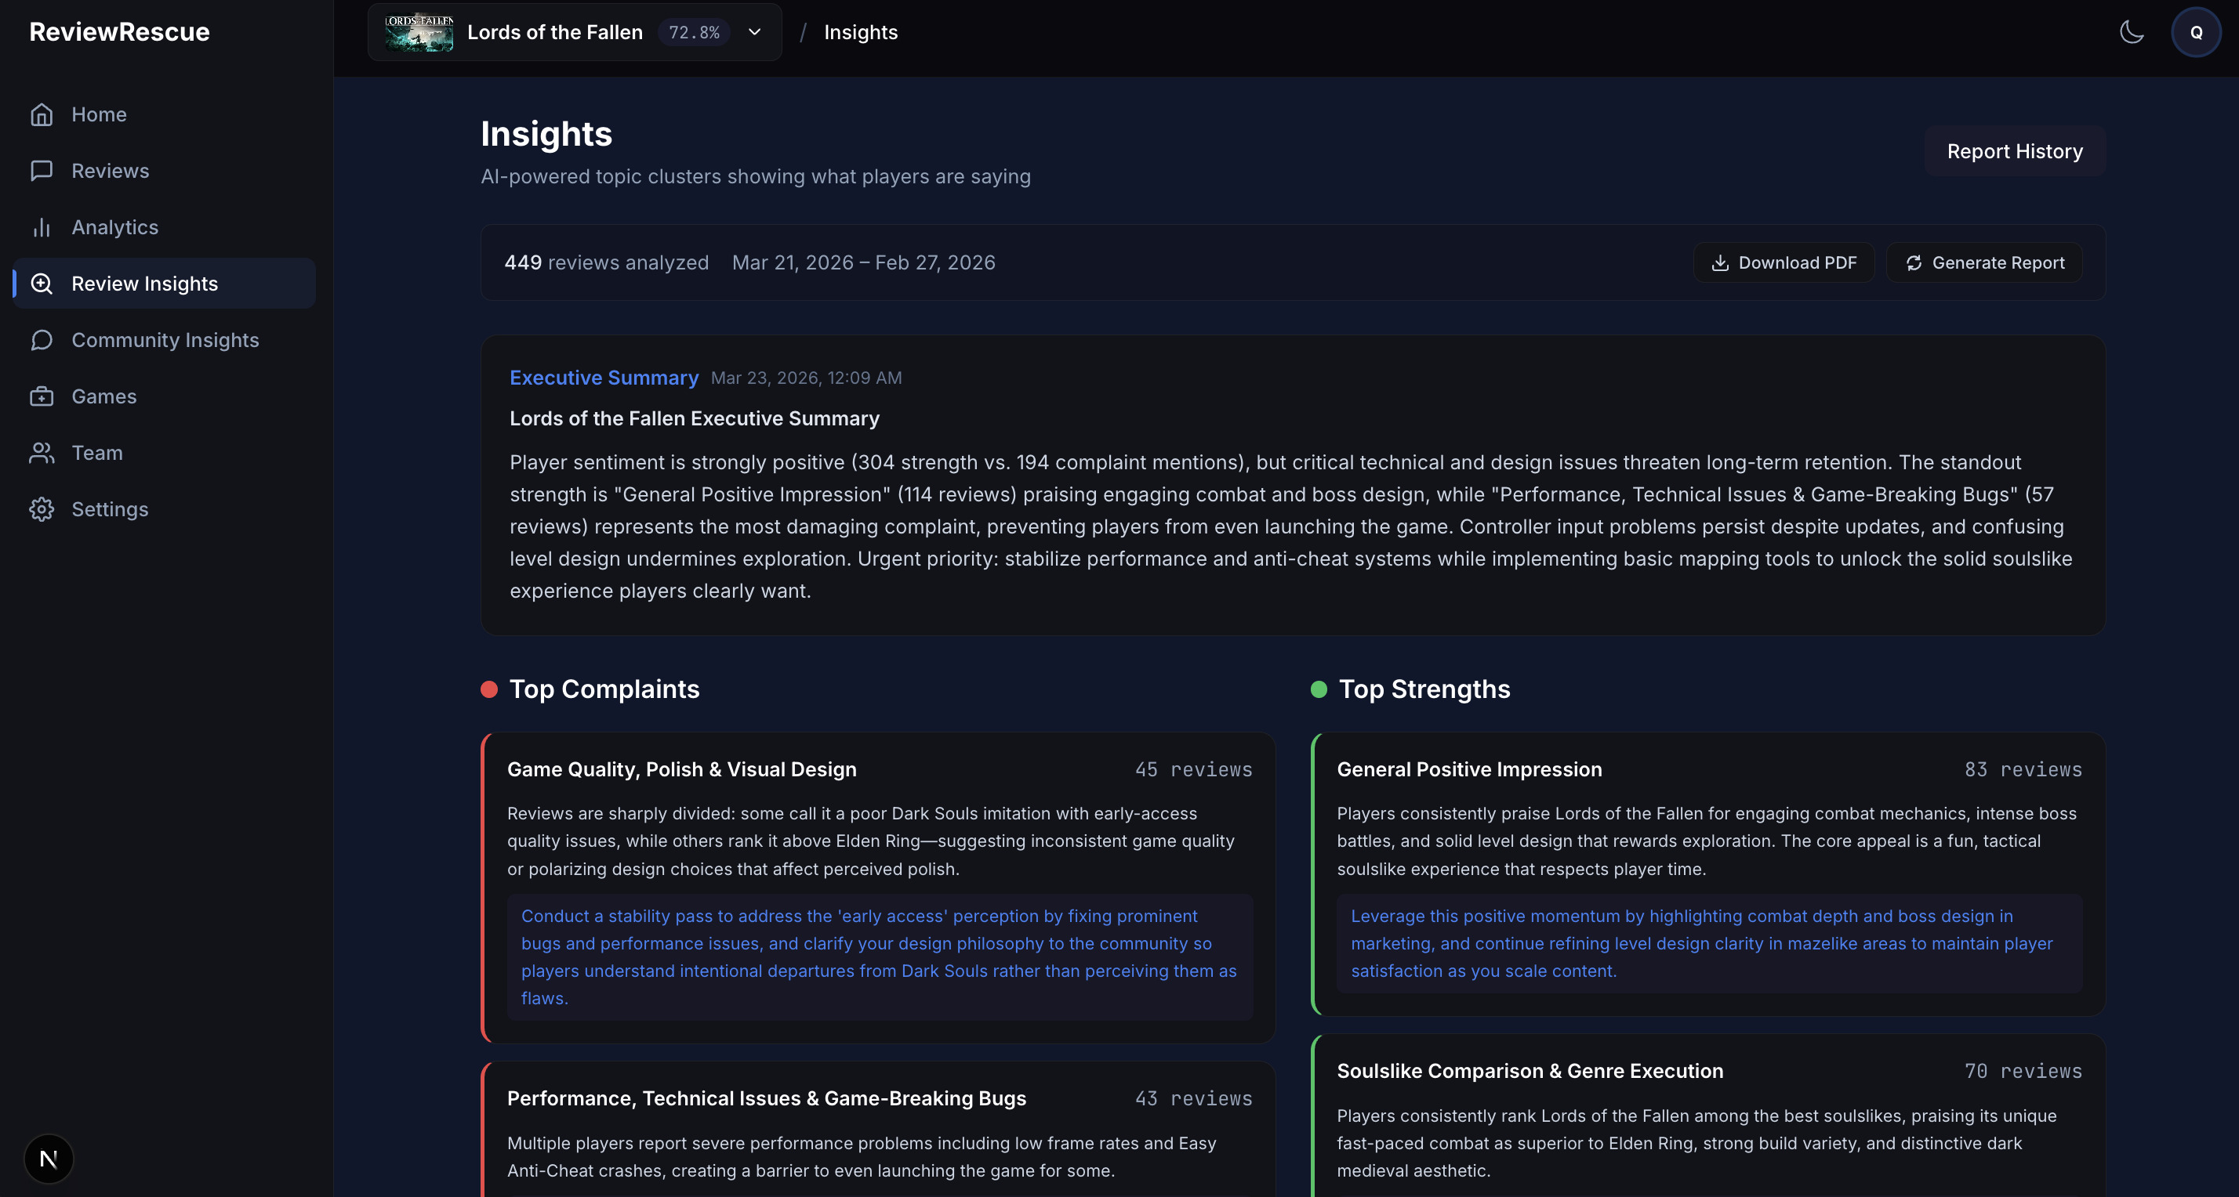Click the Home house icon in sidebar
This screenshot has height=1197, width=2239.
[42, 114]
